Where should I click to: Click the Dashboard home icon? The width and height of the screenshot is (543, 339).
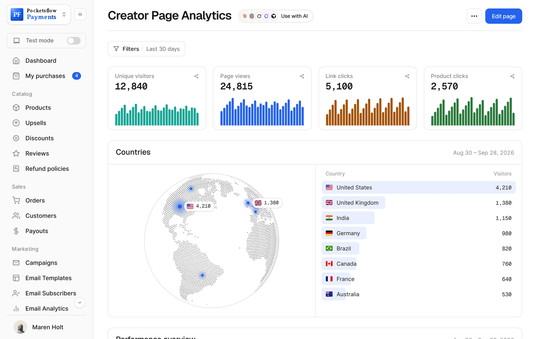click(x=16, y=61)
